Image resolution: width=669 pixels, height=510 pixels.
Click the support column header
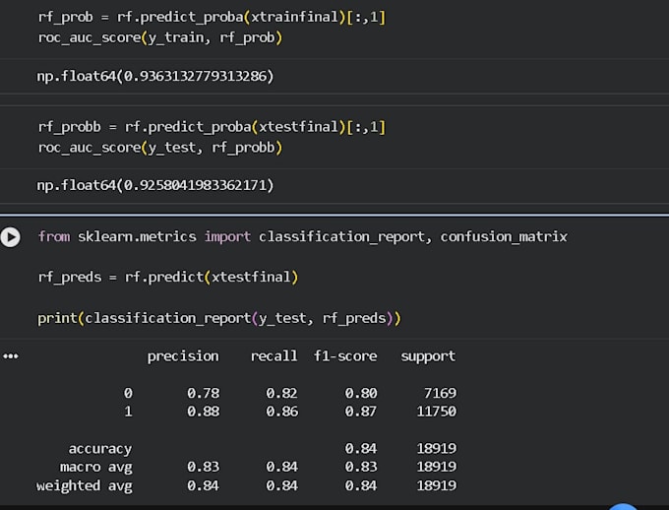[x=428, y=356]
